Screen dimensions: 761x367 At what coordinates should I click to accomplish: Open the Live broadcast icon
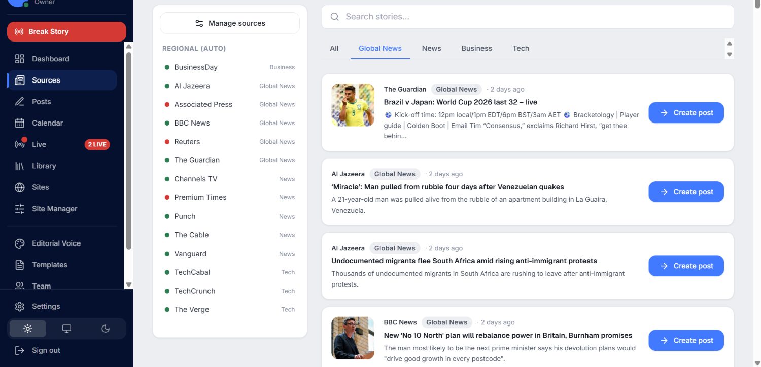(20, 144)
